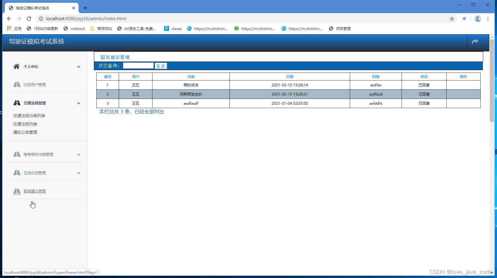Switch to the 驾驶证模拟考试系统 browser tab
This screenshot has width=497, height=278.
point(42,8)
